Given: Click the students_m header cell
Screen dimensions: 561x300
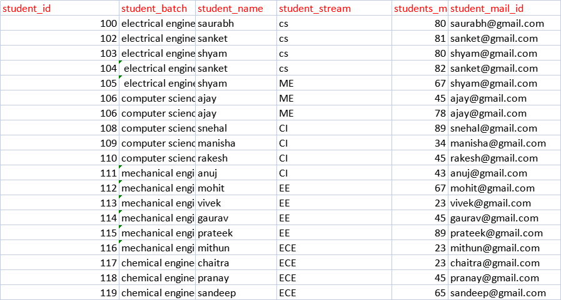Looking at the screenshot, I should point(420,8).
